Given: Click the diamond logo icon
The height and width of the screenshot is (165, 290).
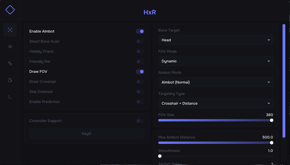Looking at the screenshot, I should [x=10, y=10].
